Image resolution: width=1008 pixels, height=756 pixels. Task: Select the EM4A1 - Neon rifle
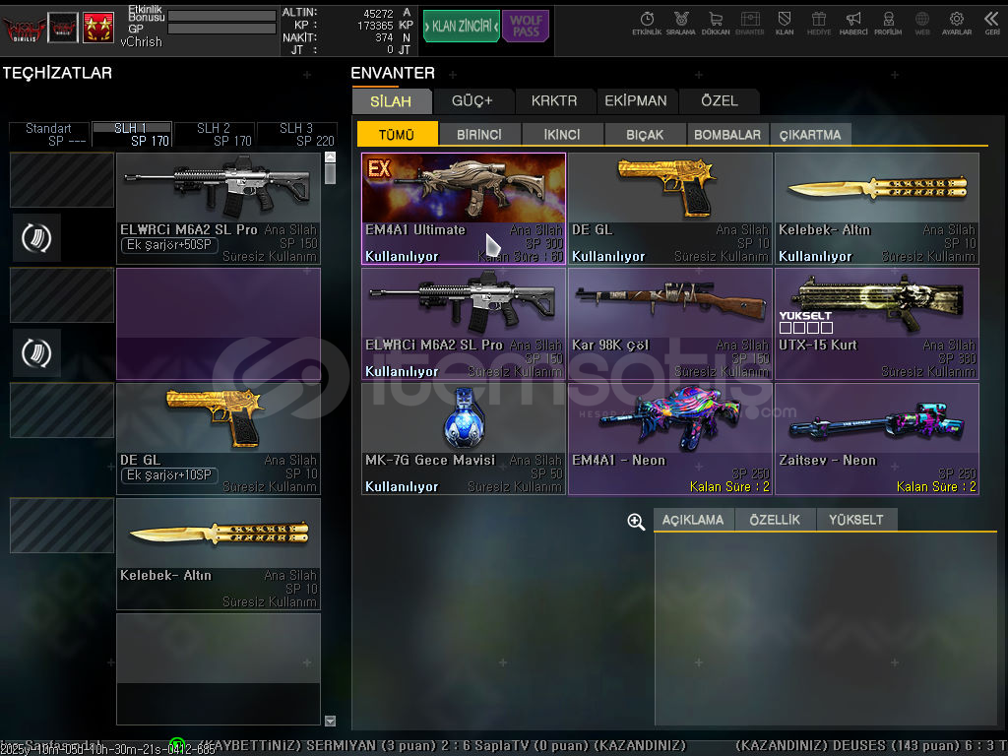tap(669, 439)
